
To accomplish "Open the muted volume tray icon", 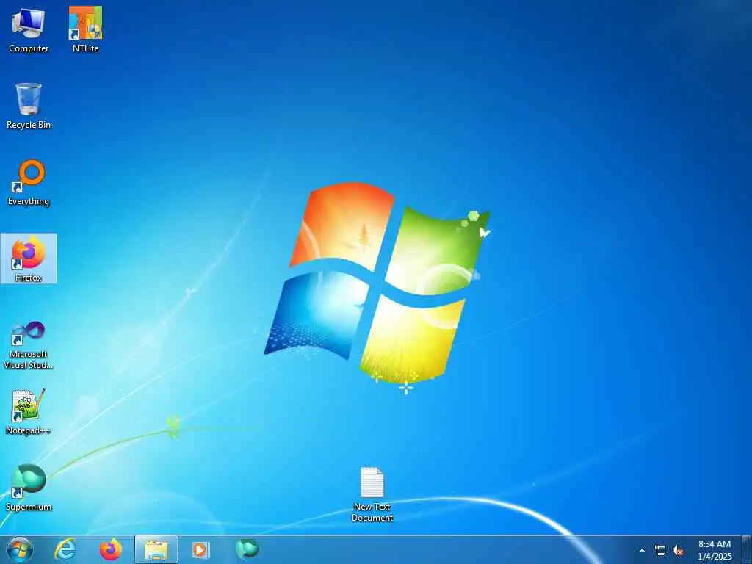I will [678, 550].
